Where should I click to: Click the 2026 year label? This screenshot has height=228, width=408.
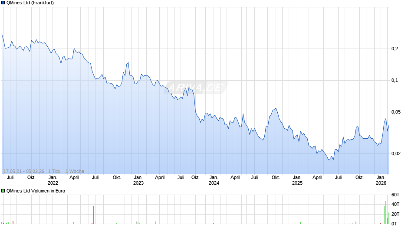tap(381, 183)
